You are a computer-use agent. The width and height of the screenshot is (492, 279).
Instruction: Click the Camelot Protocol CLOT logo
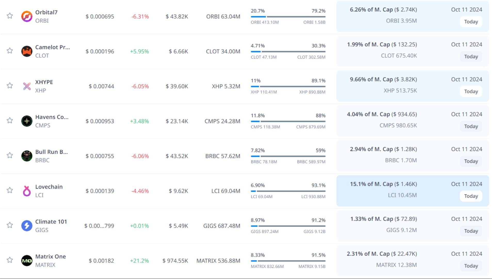tap(27, 51)
